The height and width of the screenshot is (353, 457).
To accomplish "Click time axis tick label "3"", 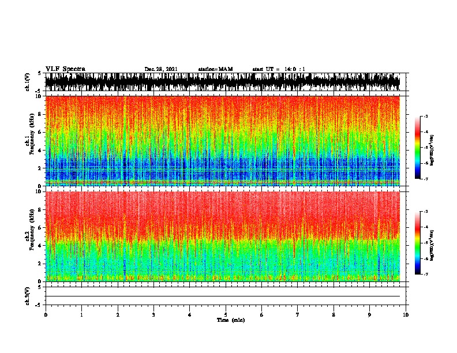I will 153,315.
